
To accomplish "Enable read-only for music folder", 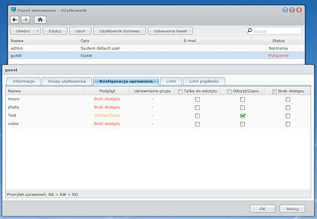I will coord(197,99).
